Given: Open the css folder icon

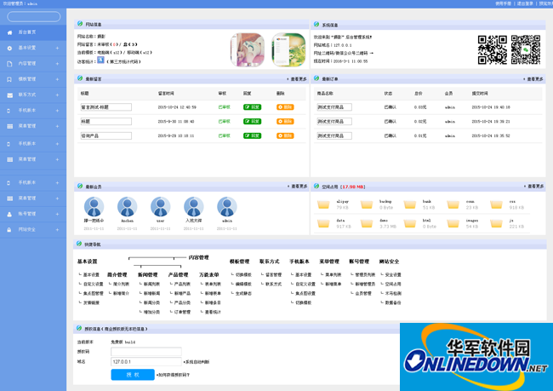Looking at the screenshot, I should tap(496, 204).
